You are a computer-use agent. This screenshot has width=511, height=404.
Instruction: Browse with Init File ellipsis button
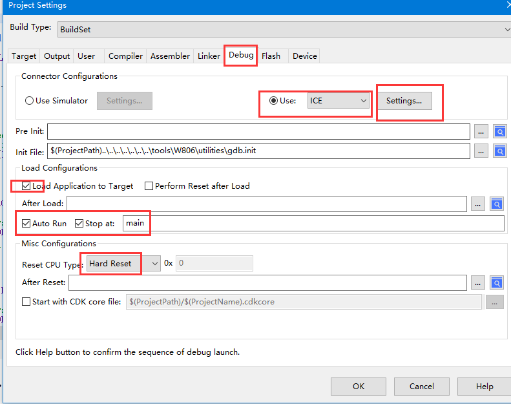481,151
